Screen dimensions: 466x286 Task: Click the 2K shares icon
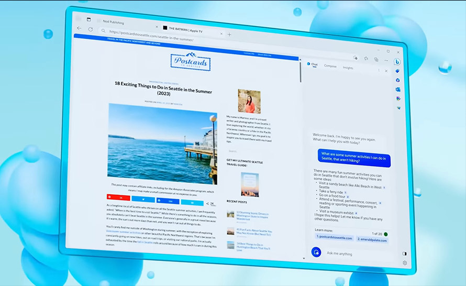point(210,204)
